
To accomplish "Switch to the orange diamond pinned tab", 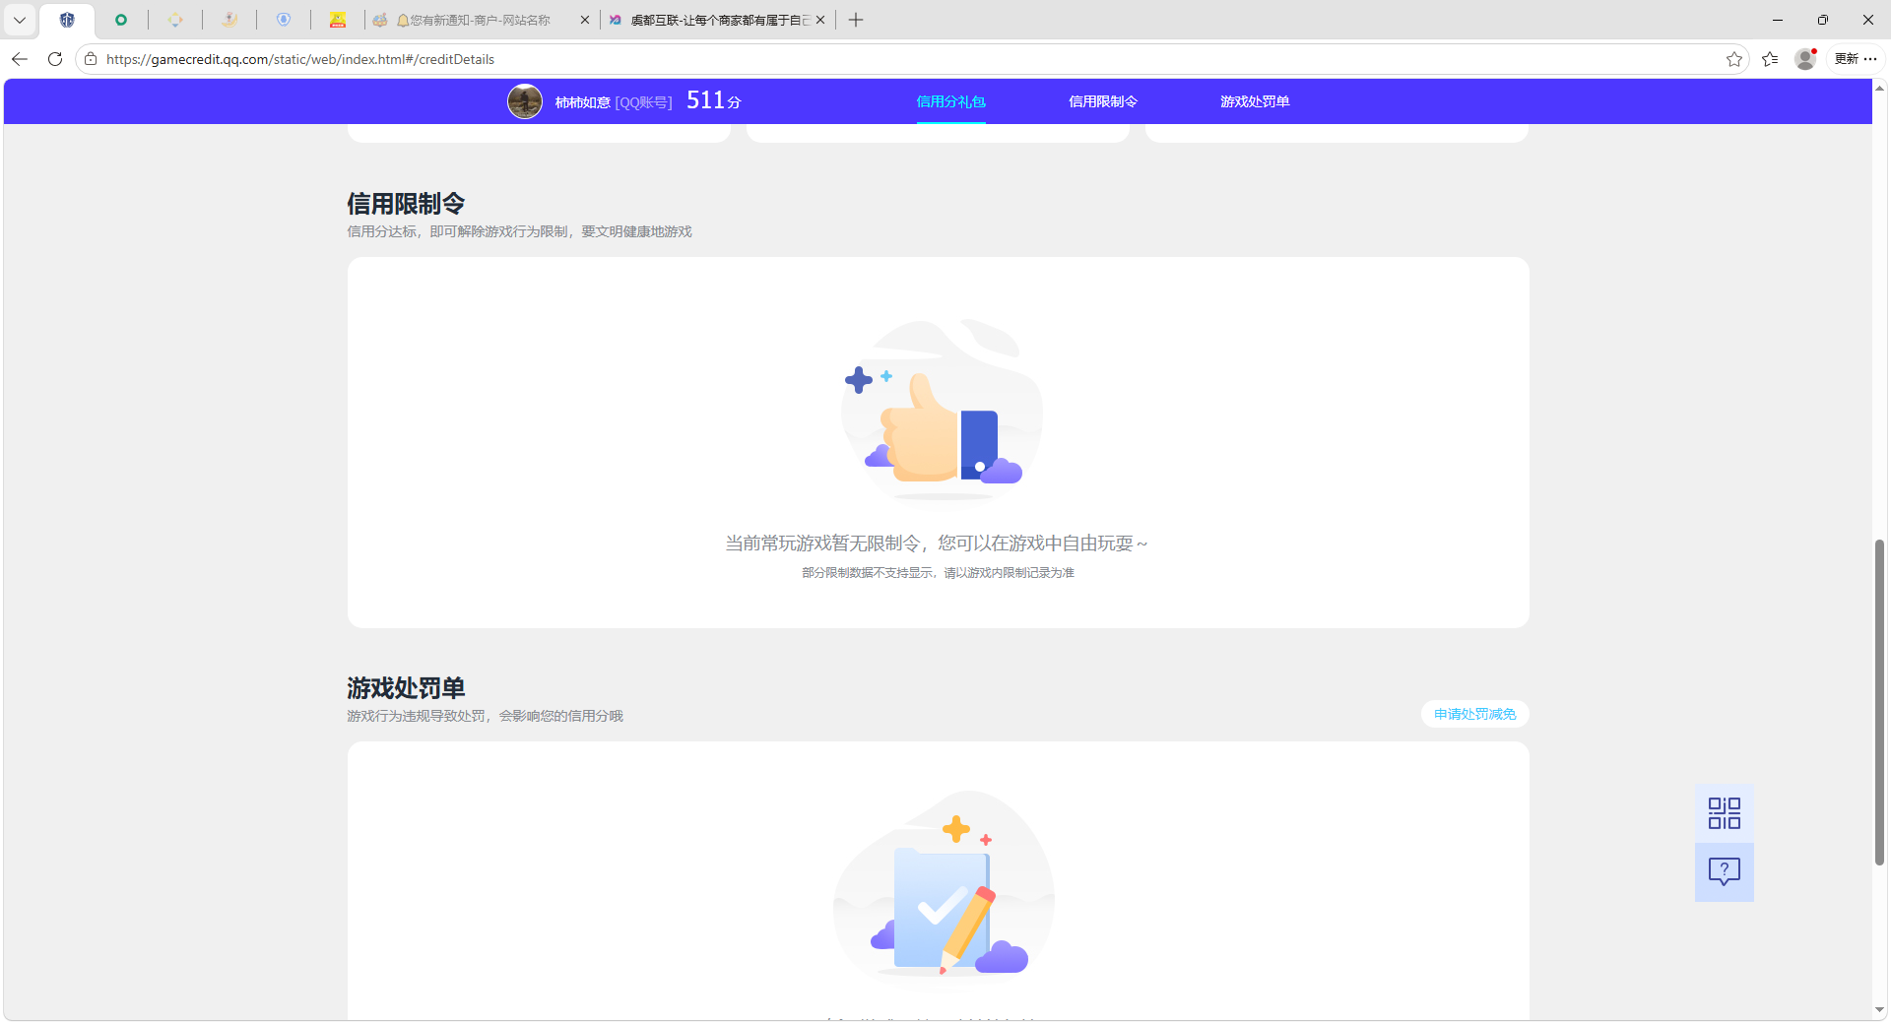I will [x=175, y=20].
